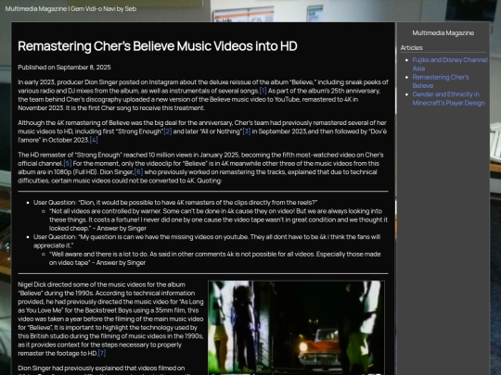Image resolution: width=501 pixels, height=375 pixels.
Task: Follow footnote reference [4] after October 2023
Action: click(x=94, y=140)
